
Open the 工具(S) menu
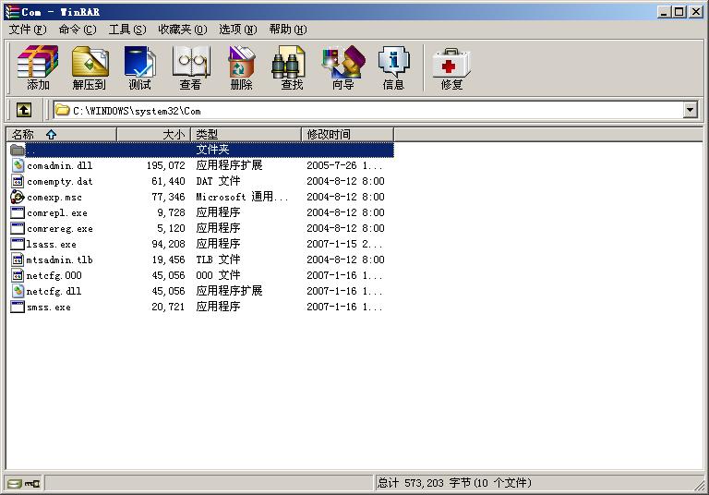click(x=127, y=30)
